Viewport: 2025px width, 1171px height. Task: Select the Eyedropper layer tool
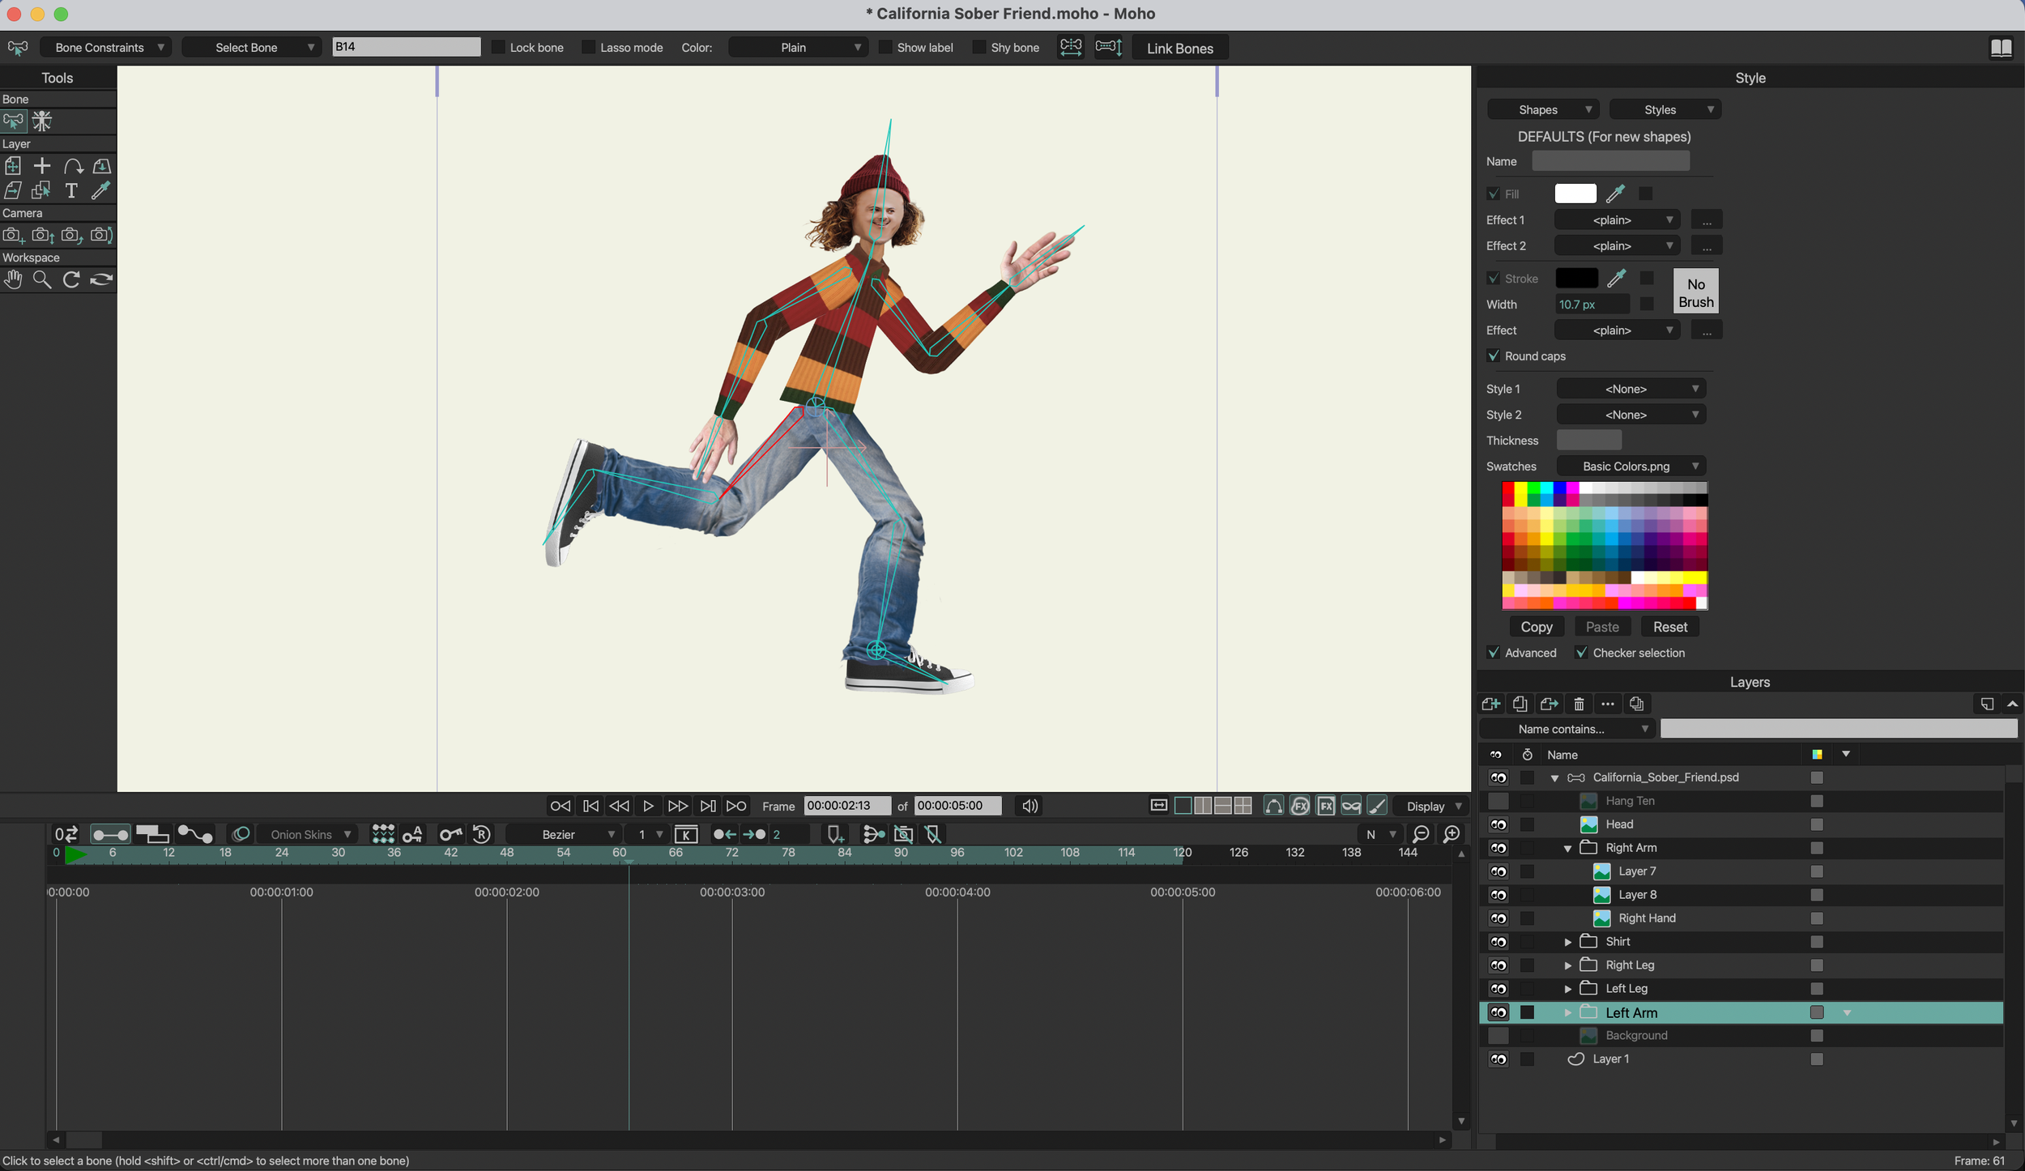click(x=100, y=190)
